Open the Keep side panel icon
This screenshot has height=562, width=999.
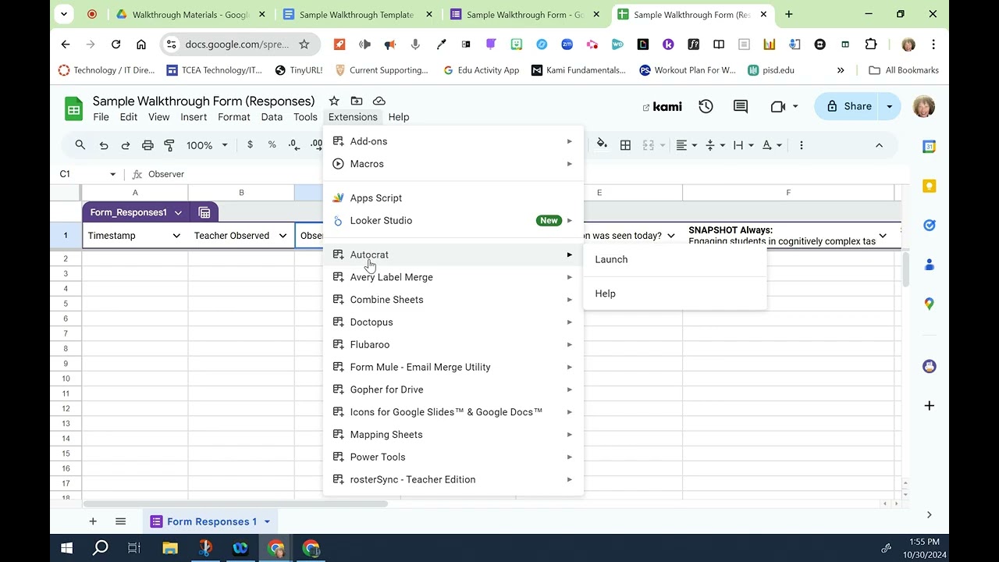(929, 186)
